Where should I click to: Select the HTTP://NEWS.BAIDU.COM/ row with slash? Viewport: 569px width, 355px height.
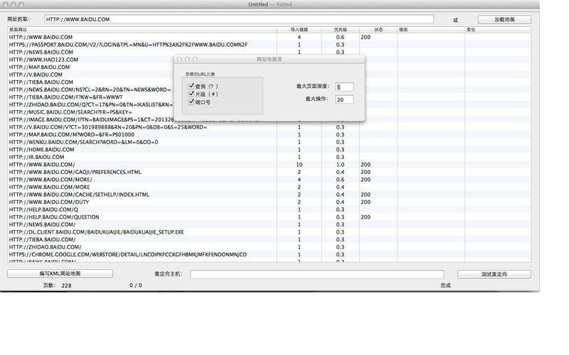pos(270,224)
